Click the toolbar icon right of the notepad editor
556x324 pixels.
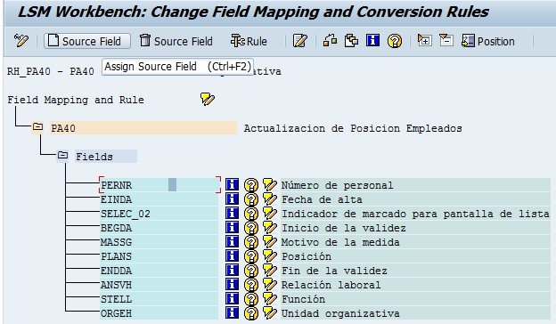(330, 41)
